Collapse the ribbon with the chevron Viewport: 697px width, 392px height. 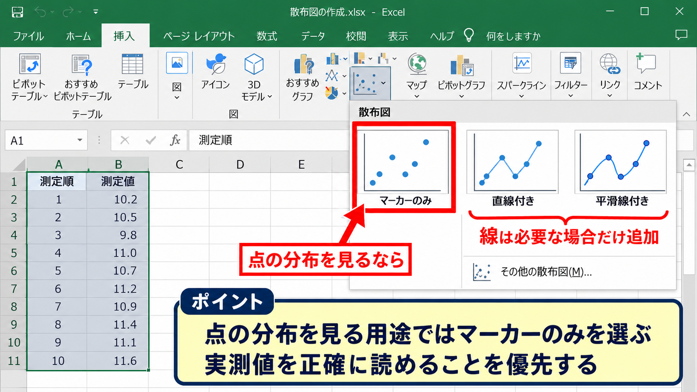[x=687, y=114]
